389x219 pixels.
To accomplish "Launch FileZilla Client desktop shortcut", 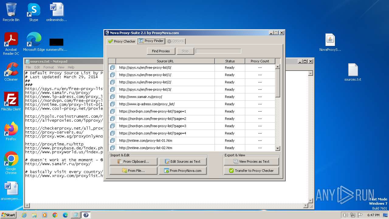I will pyautogui.click(x=11, y=102).
